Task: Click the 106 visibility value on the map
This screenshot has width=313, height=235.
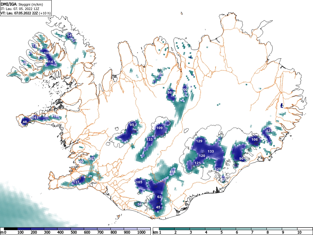Action: [254, 139]
